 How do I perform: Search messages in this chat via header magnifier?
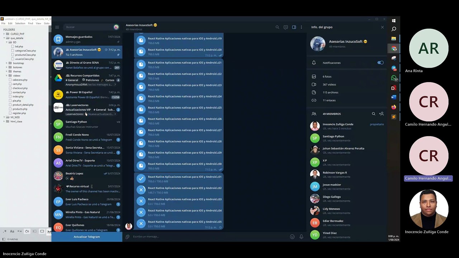point(277,27)
